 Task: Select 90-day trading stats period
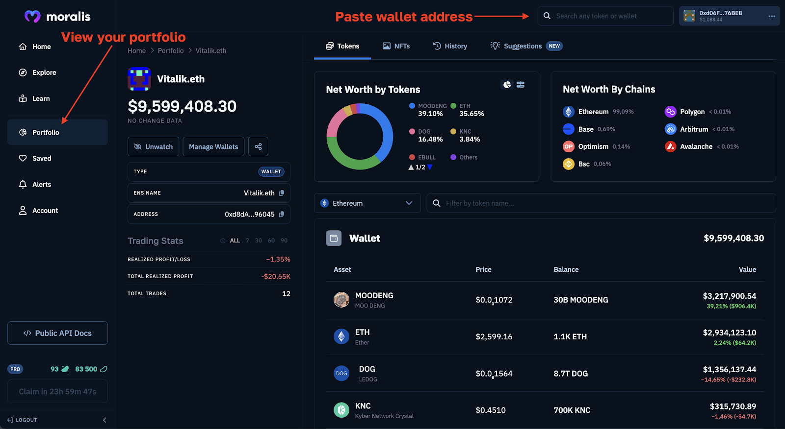(x=284, y=240)
